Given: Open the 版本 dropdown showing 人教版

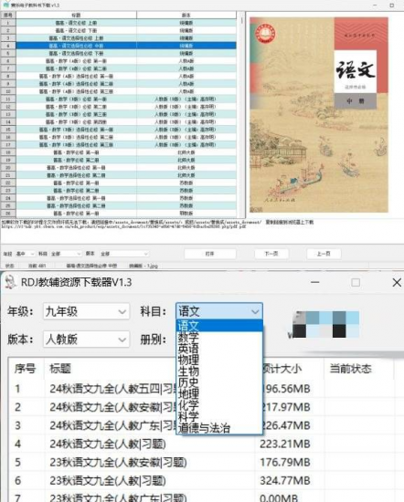Looking at the screenshot, I should [x=86, y=340].
